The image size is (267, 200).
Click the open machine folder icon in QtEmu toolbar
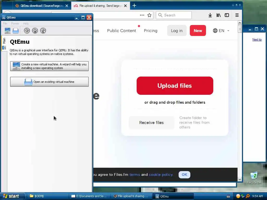point(16,31)
